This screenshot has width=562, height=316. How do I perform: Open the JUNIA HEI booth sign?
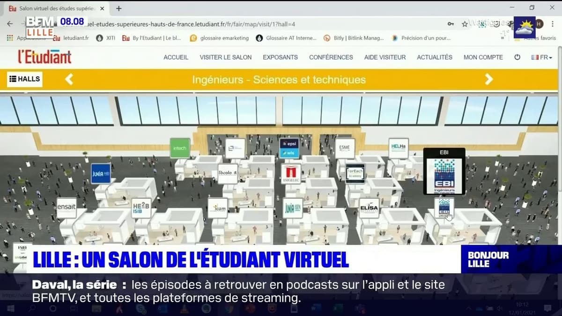[101, 173]
